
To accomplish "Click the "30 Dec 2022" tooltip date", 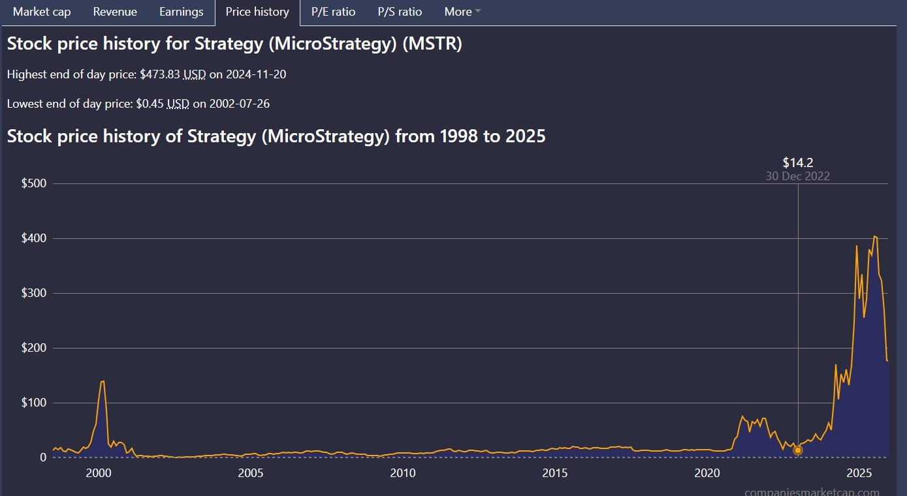I will pos(798,176).
